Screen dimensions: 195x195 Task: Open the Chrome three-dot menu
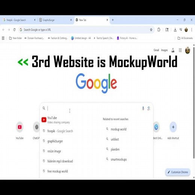click(x=192, y=30)
